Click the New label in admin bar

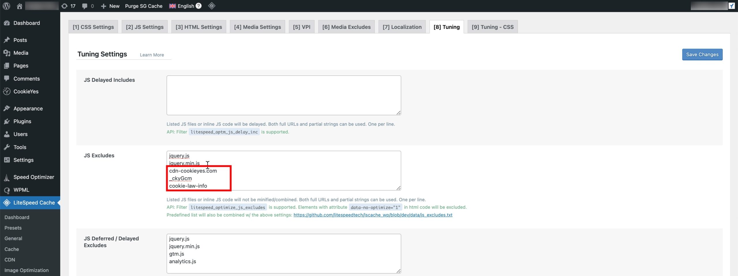point(114,6)
